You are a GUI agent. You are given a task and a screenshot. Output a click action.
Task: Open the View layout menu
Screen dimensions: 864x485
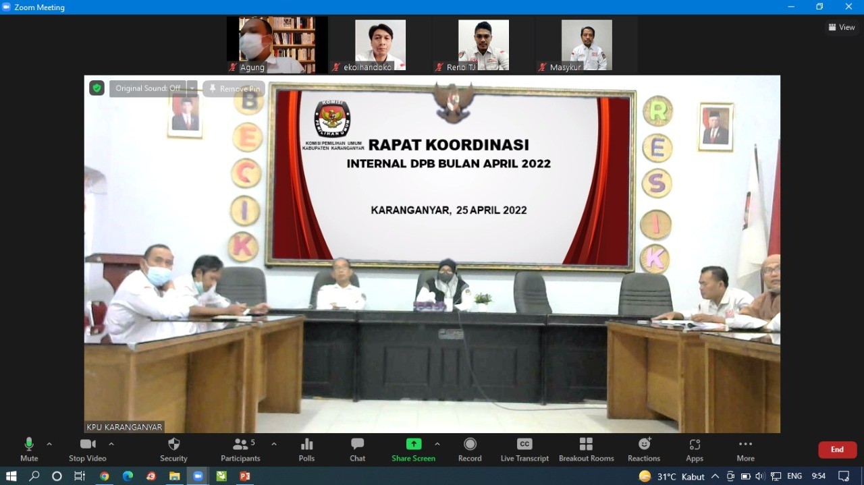coord(842,27)
